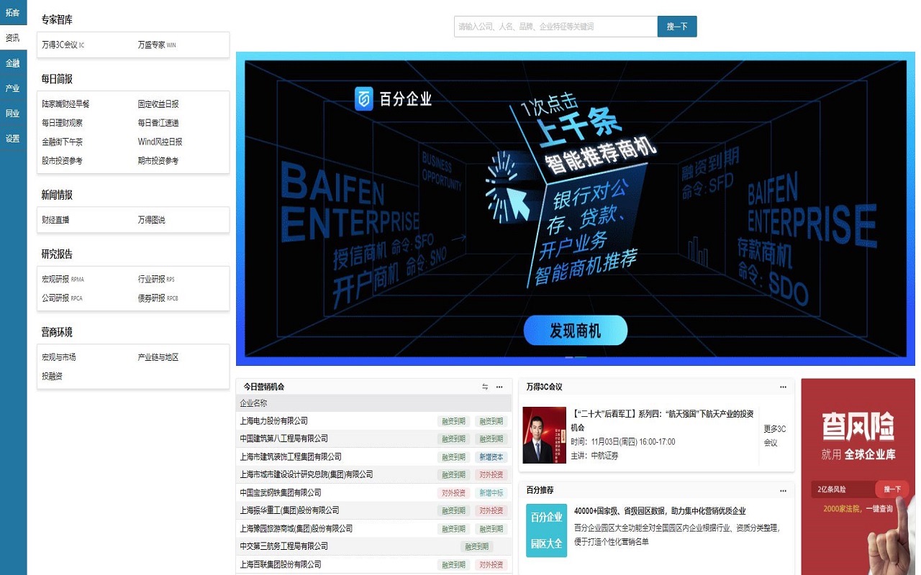
Task: Click the red 搜一下 button in 查风险 ad
Action: pyautogui.click(x=892, y=489)
